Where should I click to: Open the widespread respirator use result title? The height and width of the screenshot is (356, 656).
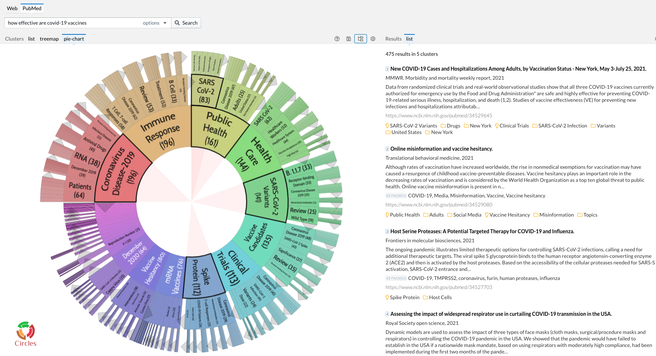[x=501, y=314]
